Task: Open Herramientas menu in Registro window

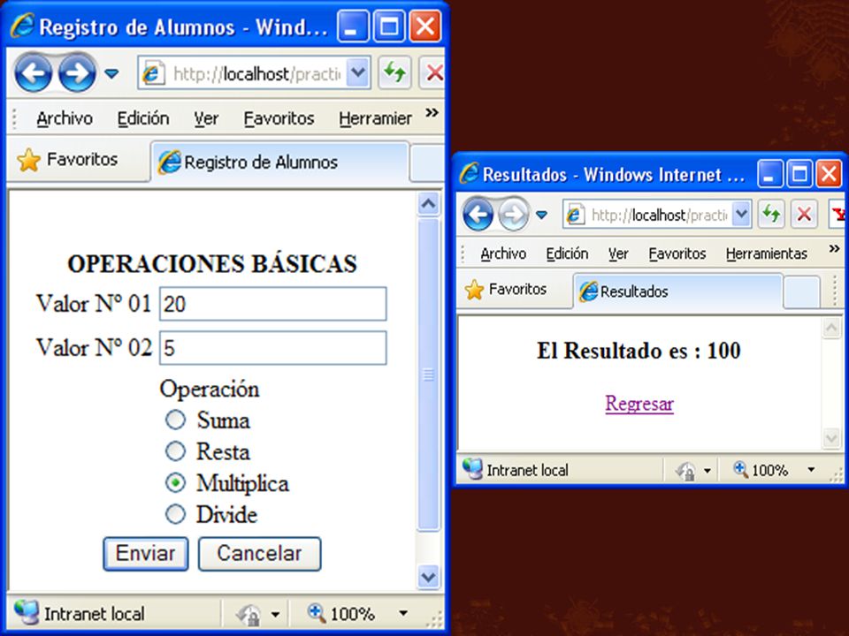Action: click(x=375, y=118)
